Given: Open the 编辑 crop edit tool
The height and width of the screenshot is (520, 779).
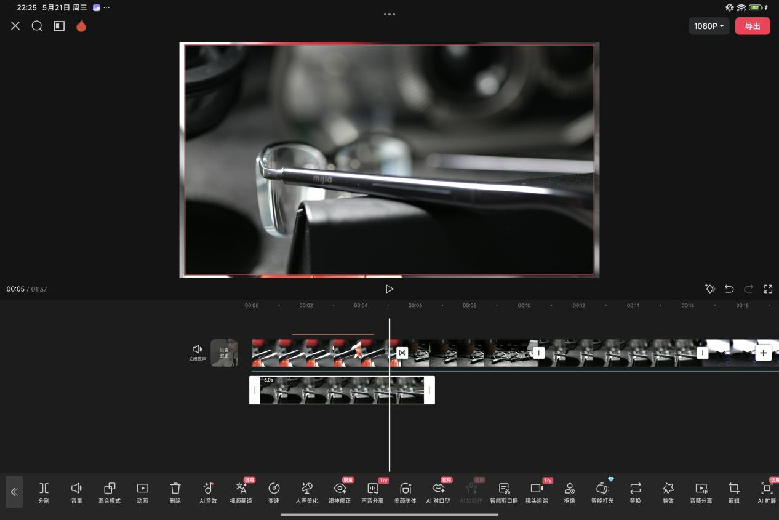Looking at the screenshot, I should [x=734, y=493].
